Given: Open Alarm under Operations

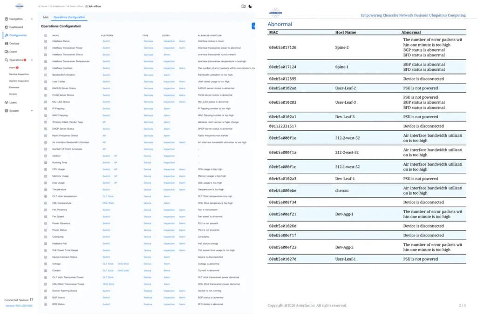Looking at the screenshot, I should click(x=13, y=67).
